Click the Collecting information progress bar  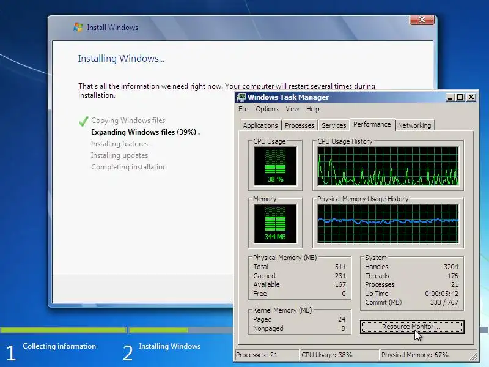(x=64, y=330)
